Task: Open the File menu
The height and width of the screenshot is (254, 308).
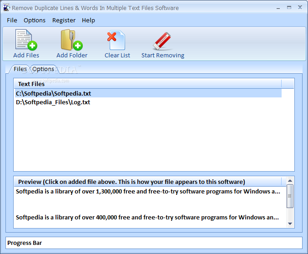Action: point(12,20)
